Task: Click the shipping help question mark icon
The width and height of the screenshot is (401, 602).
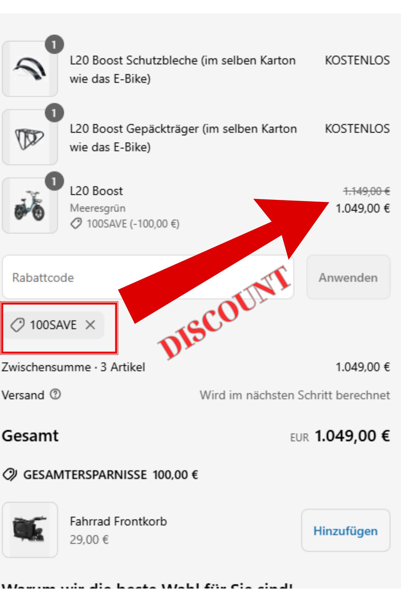Action: (56, 394)
